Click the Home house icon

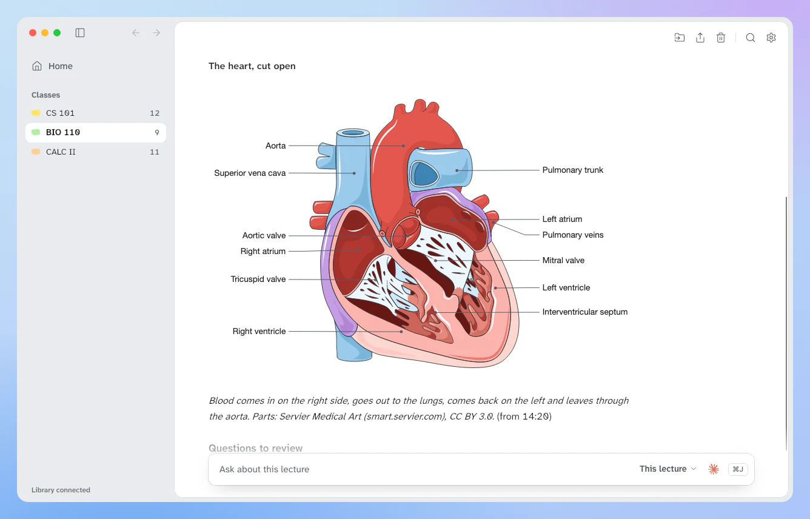tap(37, 66)
